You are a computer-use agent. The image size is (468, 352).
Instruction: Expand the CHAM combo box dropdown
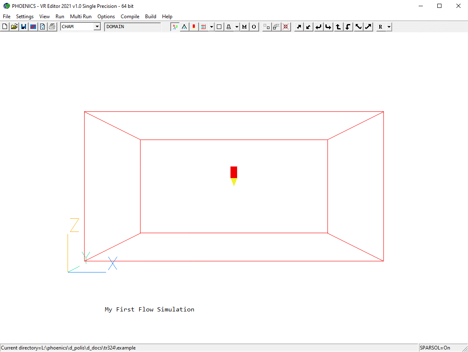pyautogui.click(x=97, y=27)
